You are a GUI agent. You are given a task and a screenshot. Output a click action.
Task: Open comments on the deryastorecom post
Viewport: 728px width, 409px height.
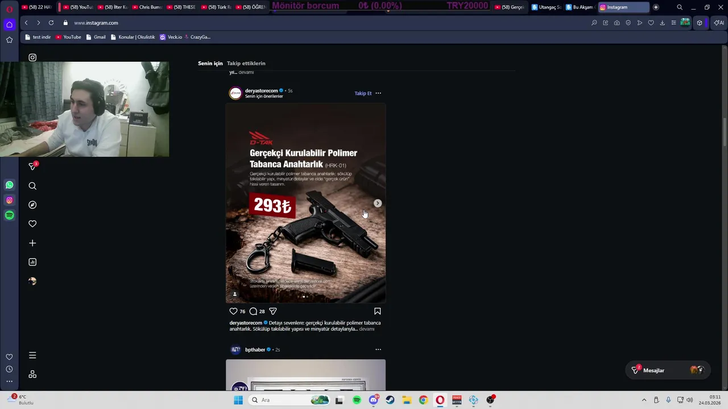(x=253, y=311)
